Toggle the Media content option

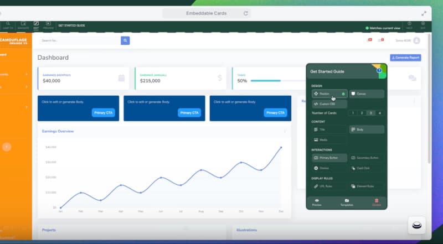point(329,140)
